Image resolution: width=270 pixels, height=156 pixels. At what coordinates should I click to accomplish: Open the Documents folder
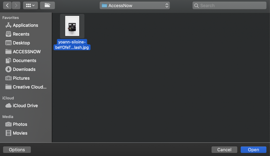pos(25,60)
